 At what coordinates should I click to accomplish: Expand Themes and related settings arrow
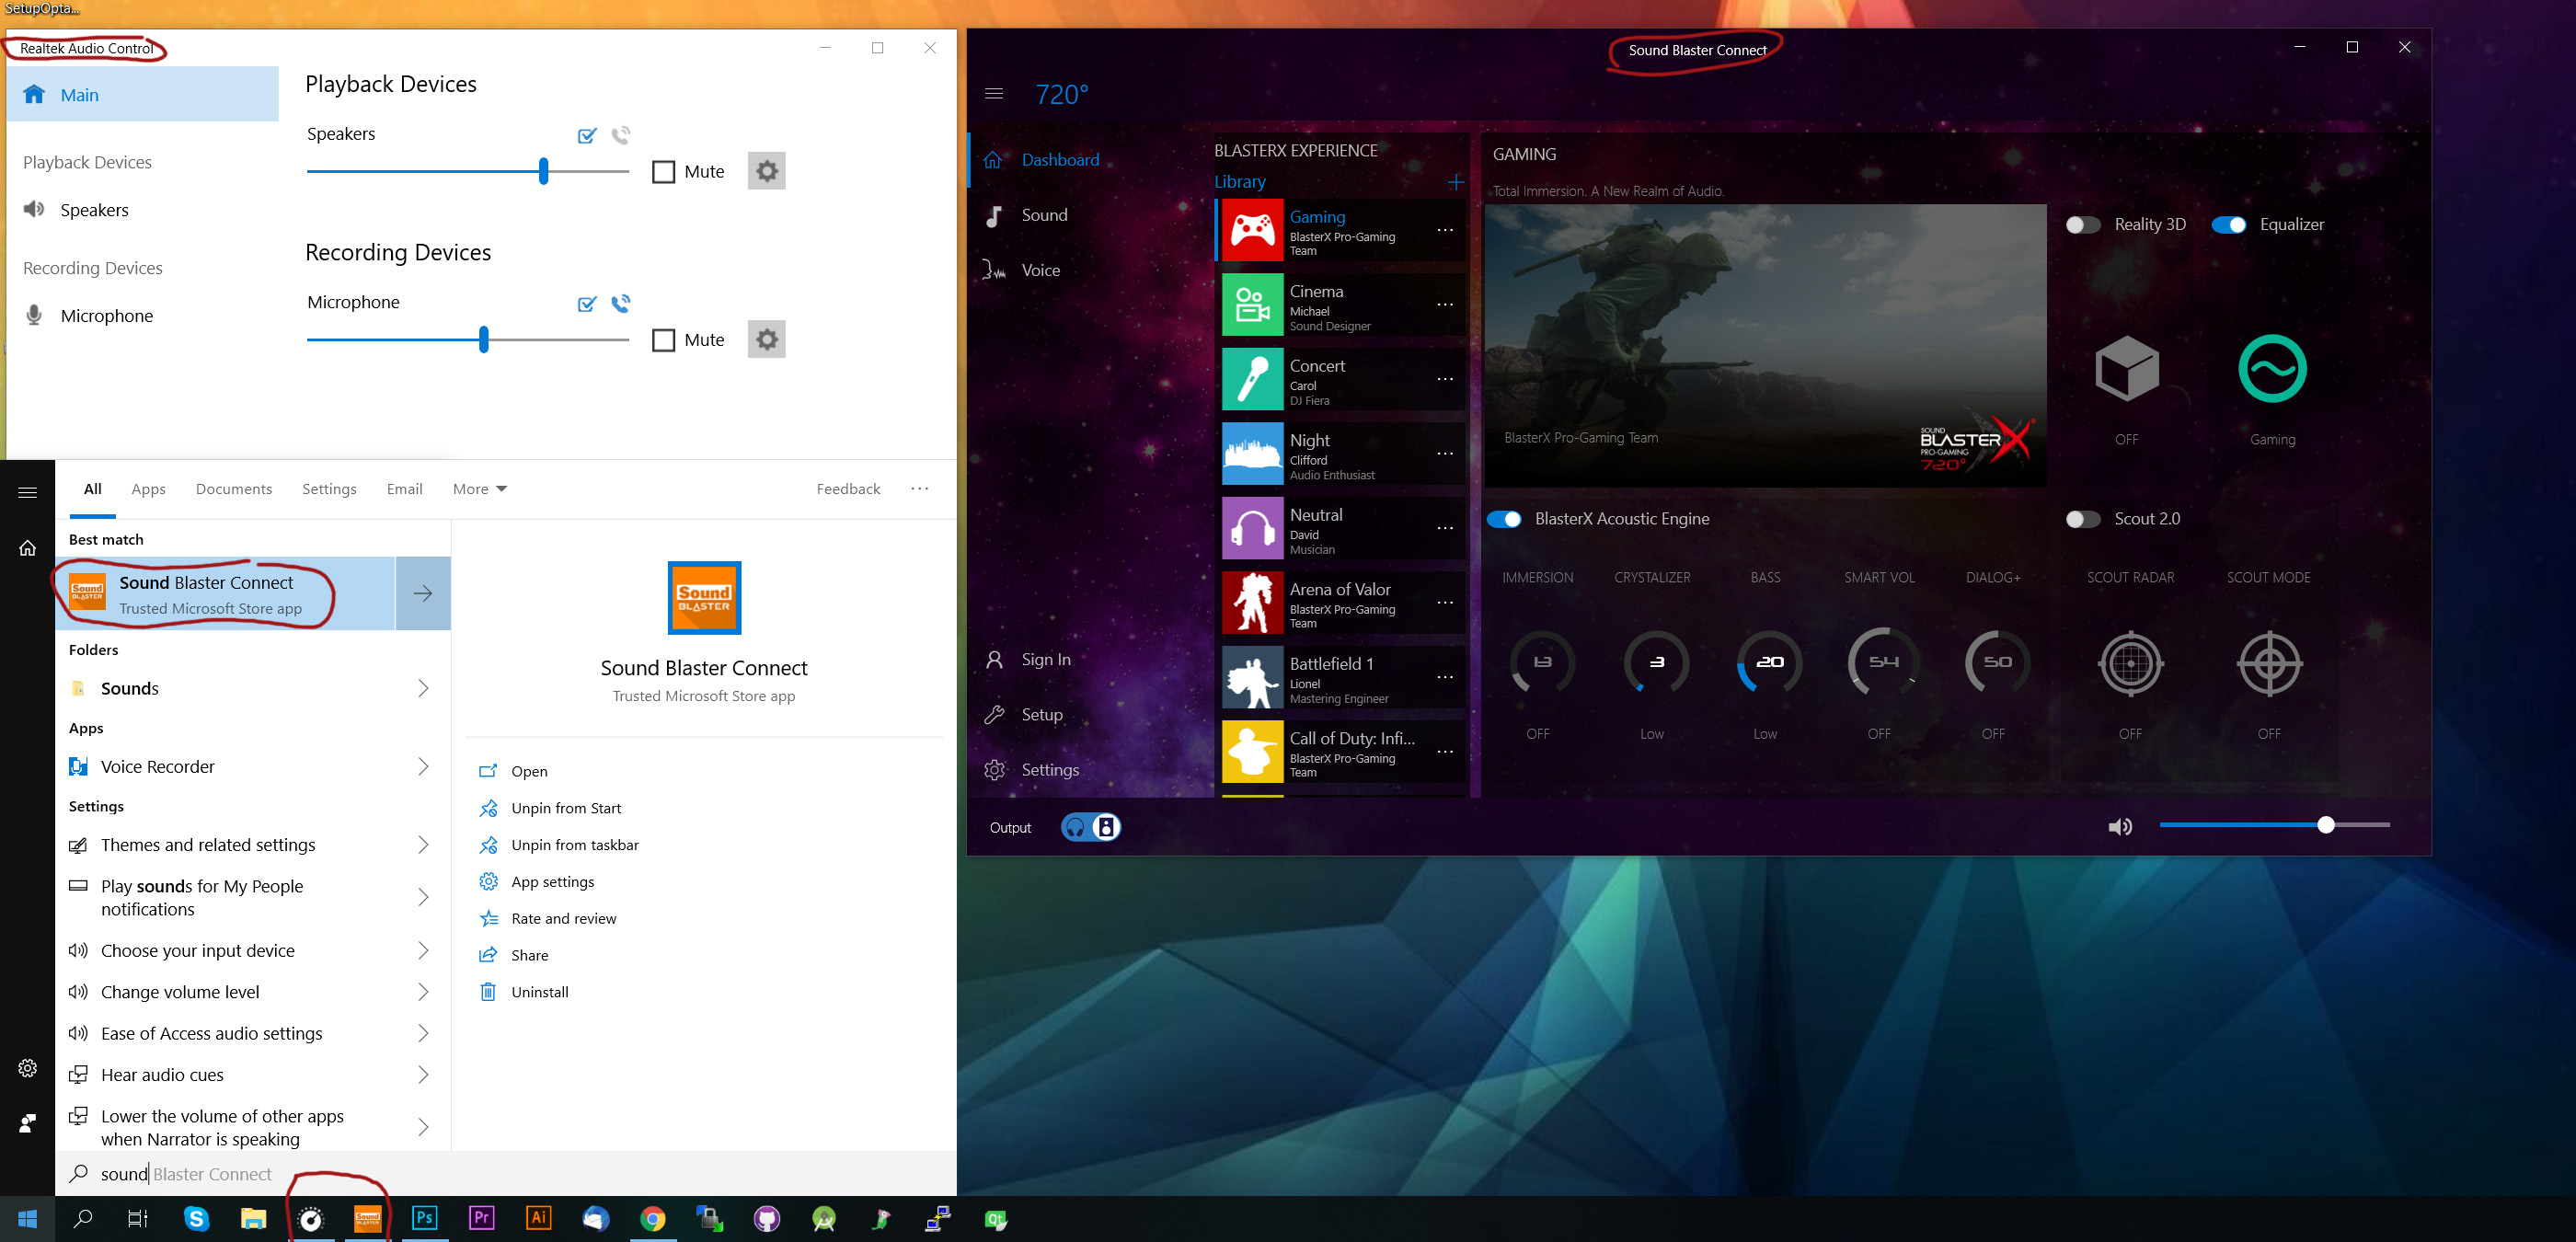(x=423, y=845)
